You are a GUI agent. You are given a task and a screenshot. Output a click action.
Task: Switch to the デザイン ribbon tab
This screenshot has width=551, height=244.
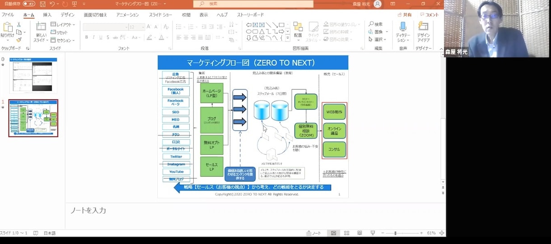click(68, 15)
